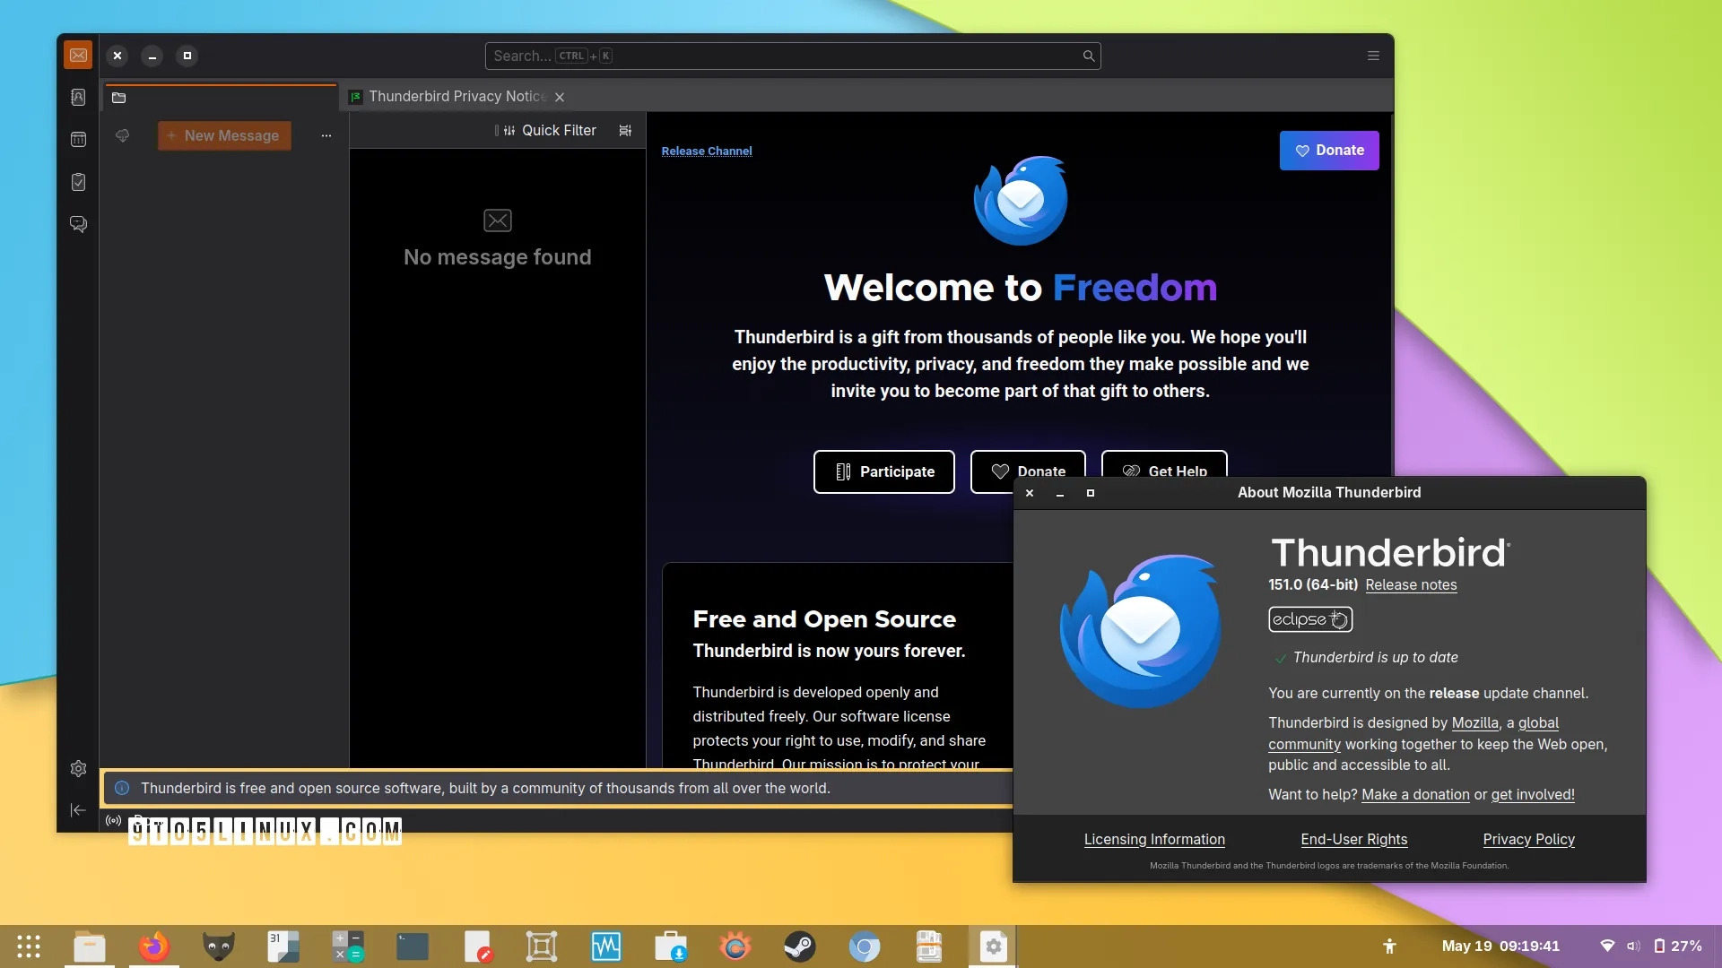Launch GIMP from the taskbar
This screenshot has height=968, width=1722.
click(x=219, y=946)
